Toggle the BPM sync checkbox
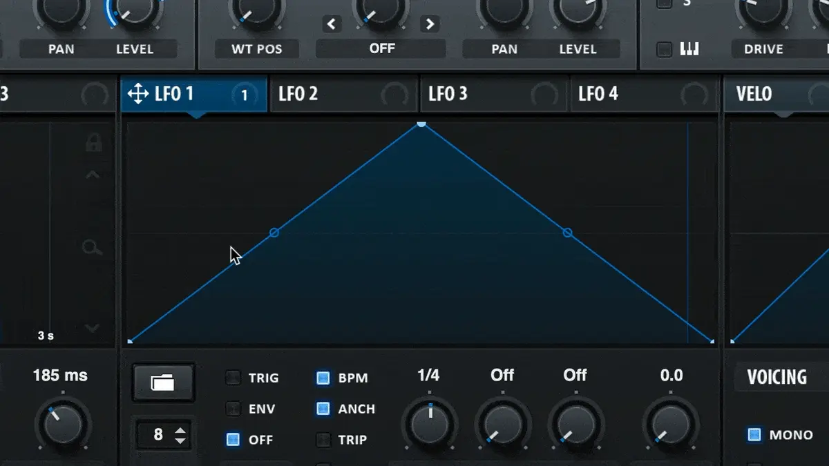This screenshot has width=829, height=466. click(323, 378)
